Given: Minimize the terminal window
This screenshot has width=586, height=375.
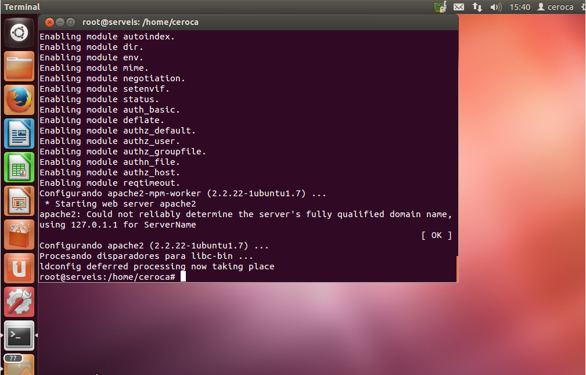Looking at the screenshot, I should pyautogui.click(x=60, y=23).
